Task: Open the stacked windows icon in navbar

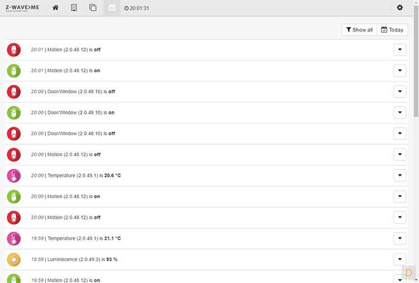Action: coord(93,8)
